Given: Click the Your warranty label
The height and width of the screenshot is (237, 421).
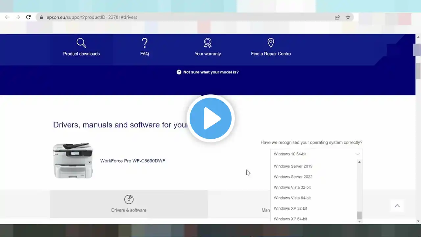Looking at the screenshot, I should pyautogui.click(x=208, y=54).
